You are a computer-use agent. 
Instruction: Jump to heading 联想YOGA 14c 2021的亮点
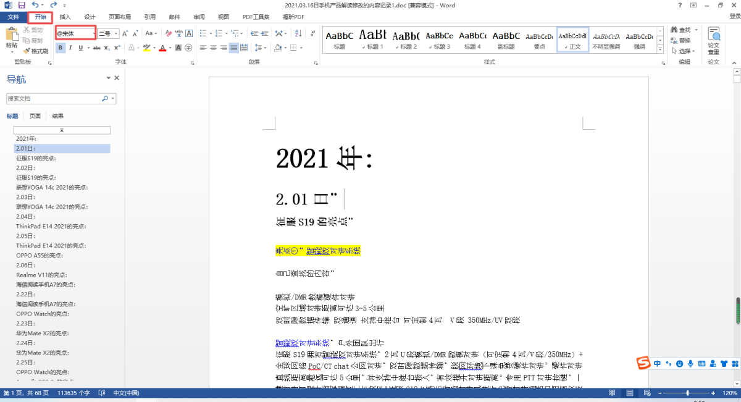click(x=52, y=187)
